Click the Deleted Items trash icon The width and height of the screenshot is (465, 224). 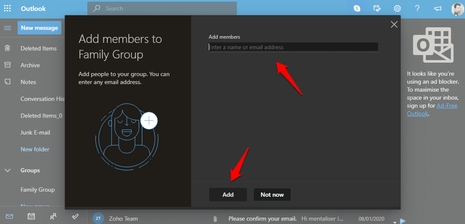point(8,48)
